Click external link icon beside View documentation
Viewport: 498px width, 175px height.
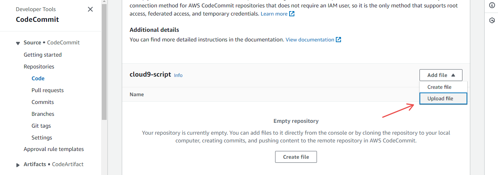[338, 40]
